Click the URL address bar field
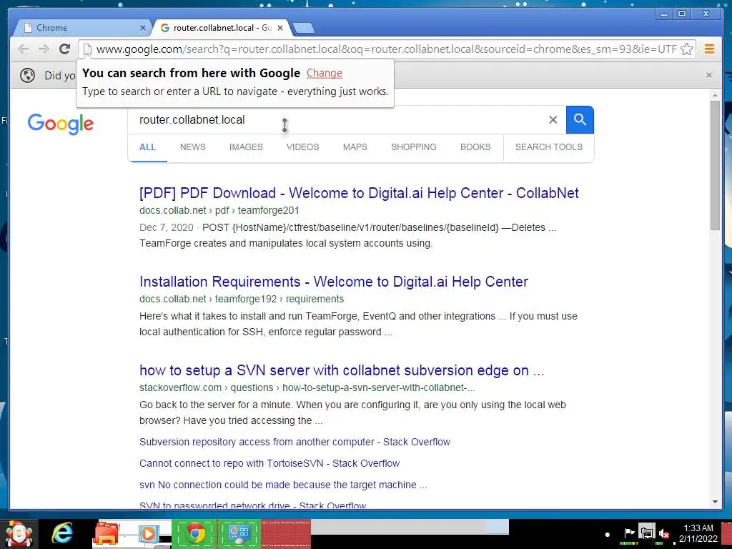Viewport: 732px width, 549px height. tap(386, 49)
